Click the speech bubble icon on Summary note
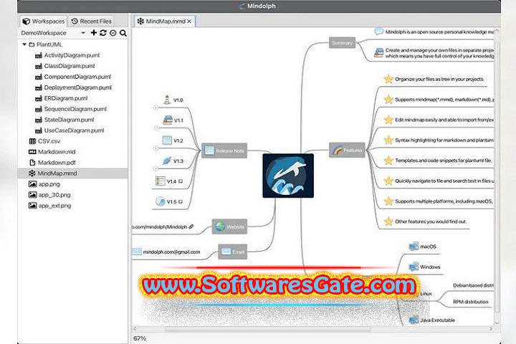Image resolution: width=516 pixels, height=344 pixels. click(379, 32)
